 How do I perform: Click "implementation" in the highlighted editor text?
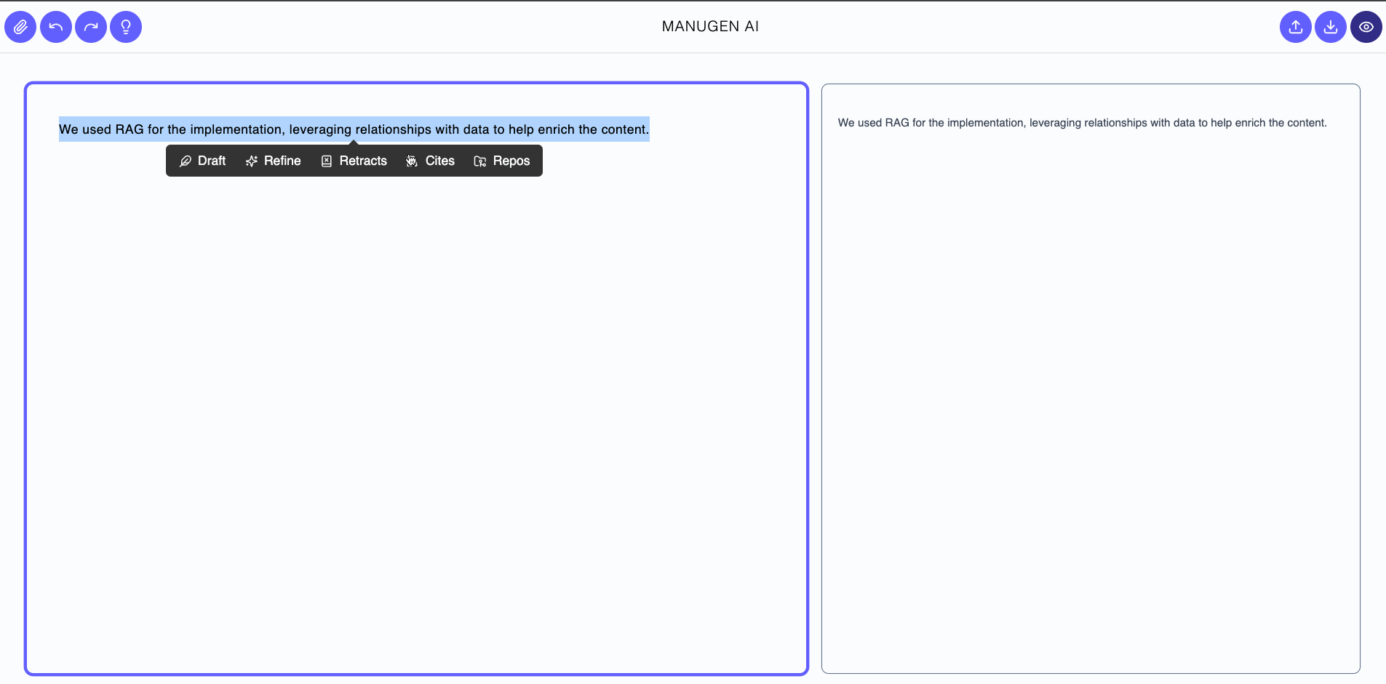[236, 129]
